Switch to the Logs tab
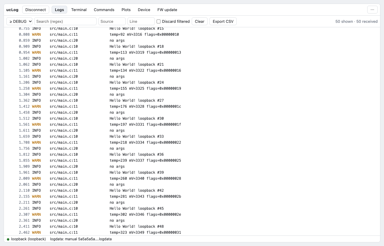384x246 pixels. coord(59,10)
